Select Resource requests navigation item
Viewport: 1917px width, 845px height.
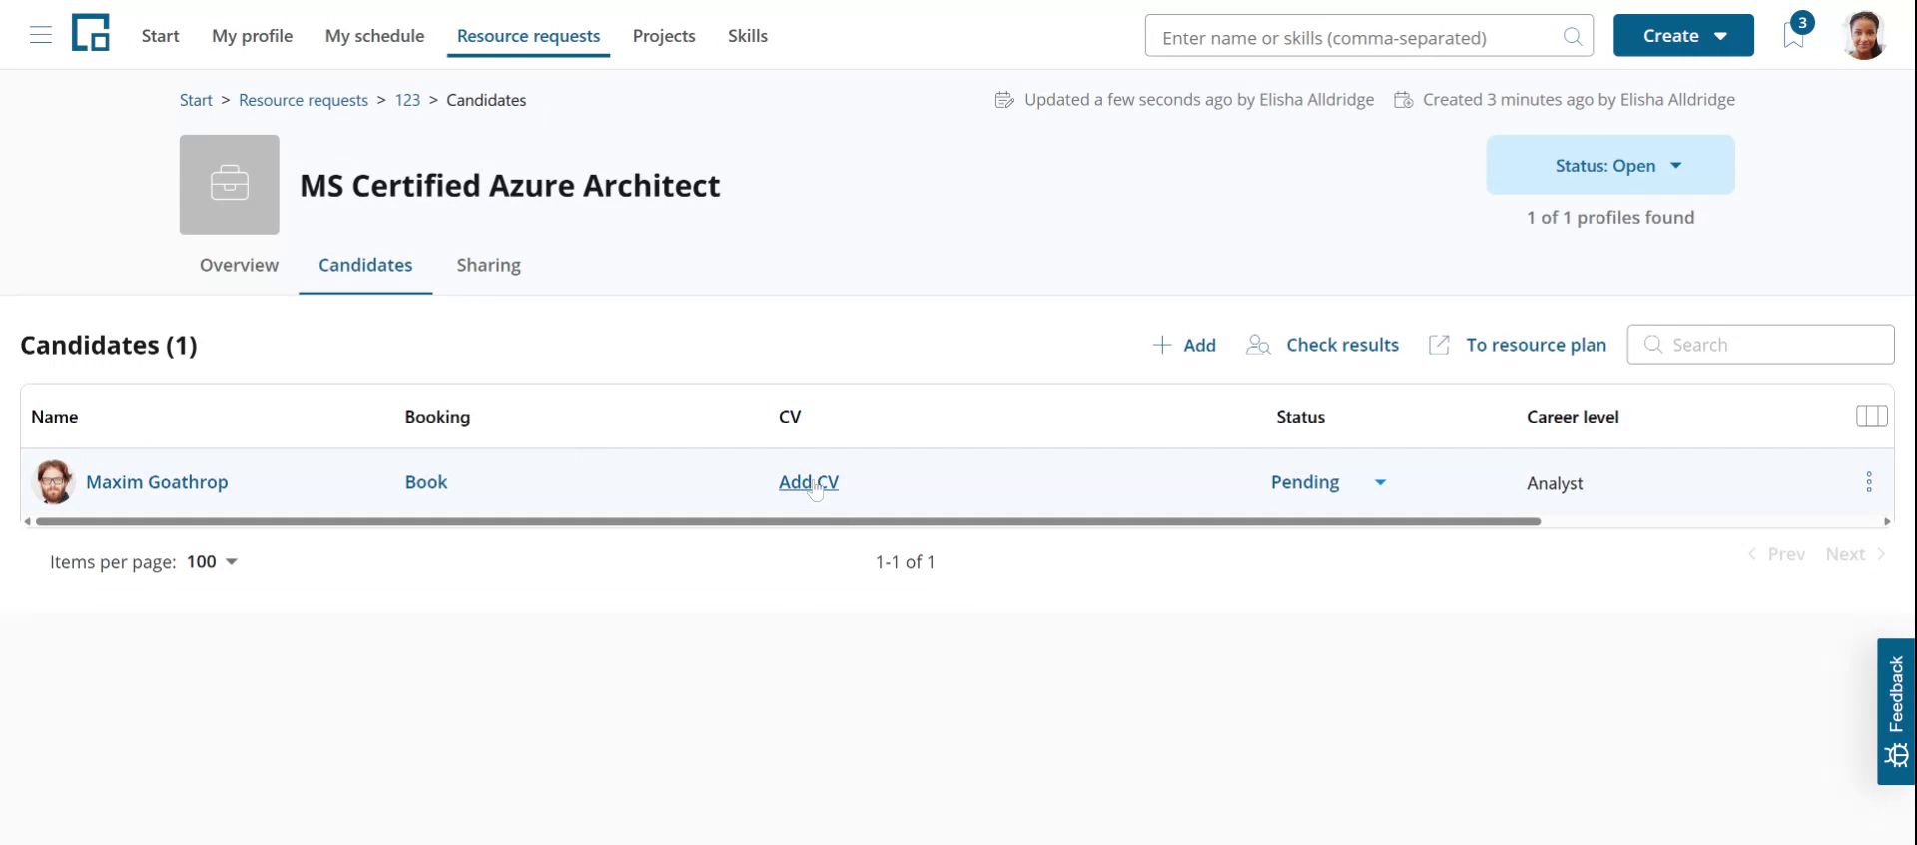click(528, 36)
